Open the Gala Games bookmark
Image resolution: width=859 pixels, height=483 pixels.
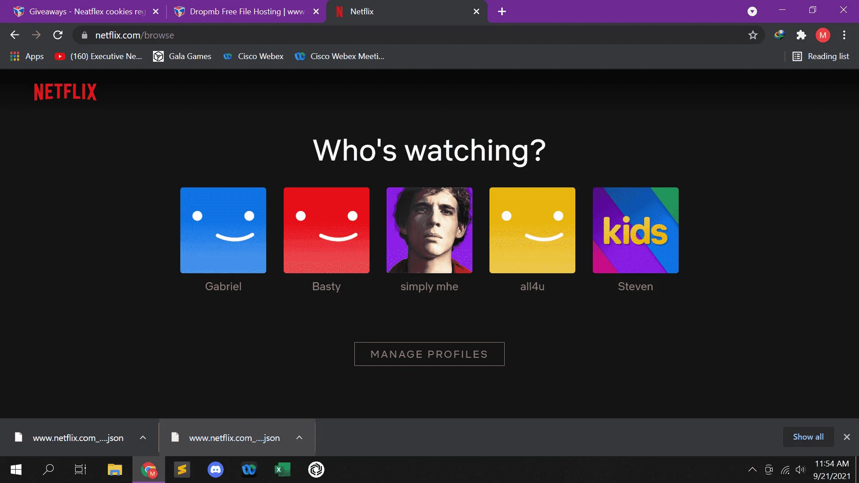[182, 56]
